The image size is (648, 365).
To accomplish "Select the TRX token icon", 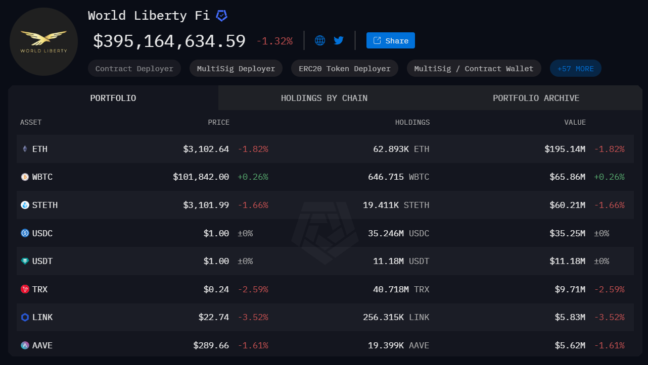I will [25, 289].
